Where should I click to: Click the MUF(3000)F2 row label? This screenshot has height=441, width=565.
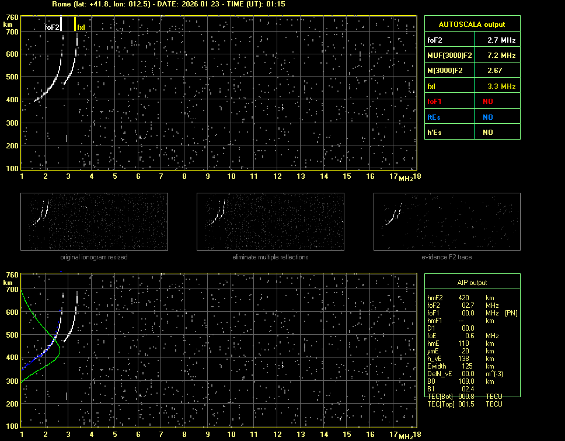(449, 55)
